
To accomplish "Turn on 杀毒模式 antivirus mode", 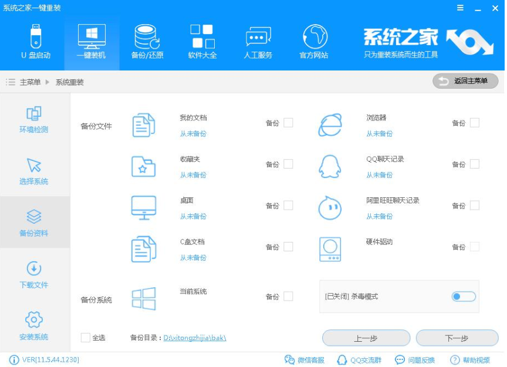I will (x=463, y=297).
